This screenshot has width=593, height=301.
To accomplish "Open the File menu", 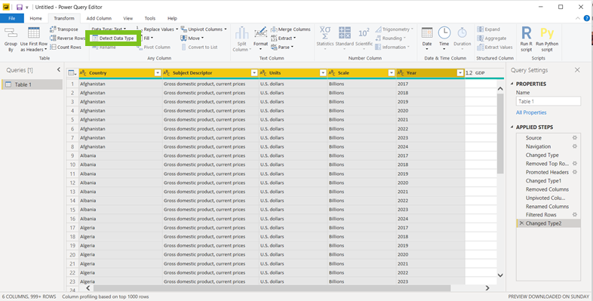I will 12,18.
